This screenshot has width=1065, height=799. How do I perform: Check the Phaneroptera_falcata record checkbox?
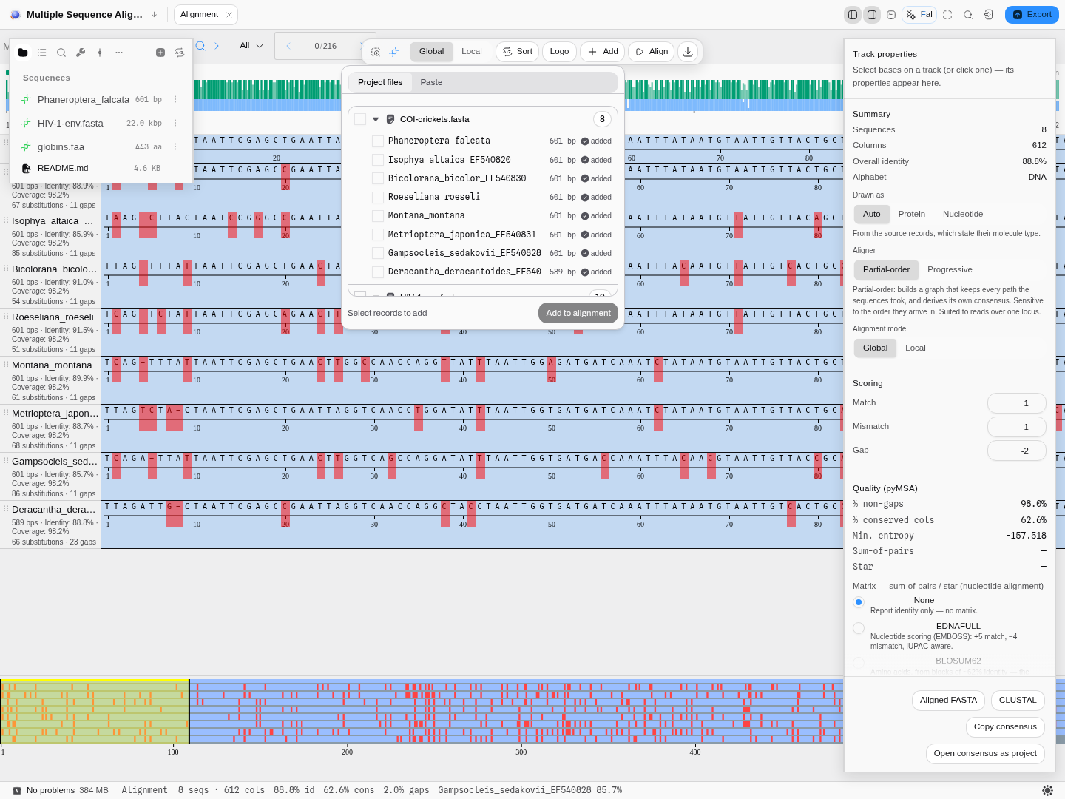coord(378,141)
